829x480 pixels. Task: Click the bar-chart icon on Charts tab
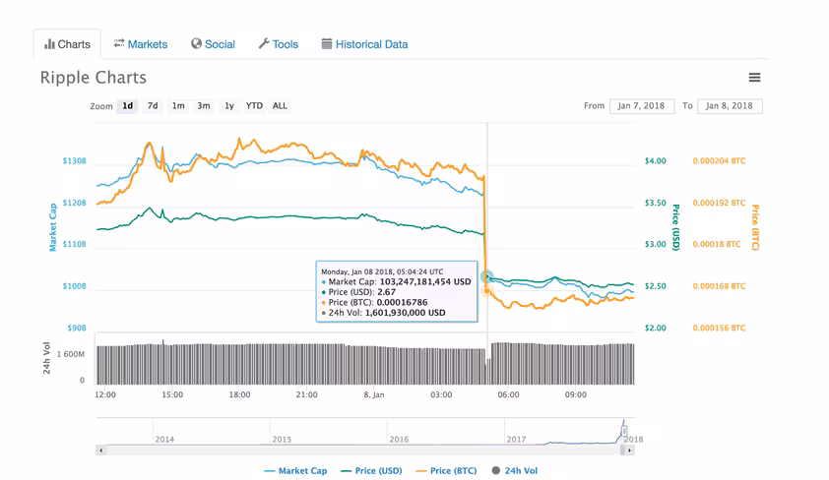pos(49,44)
